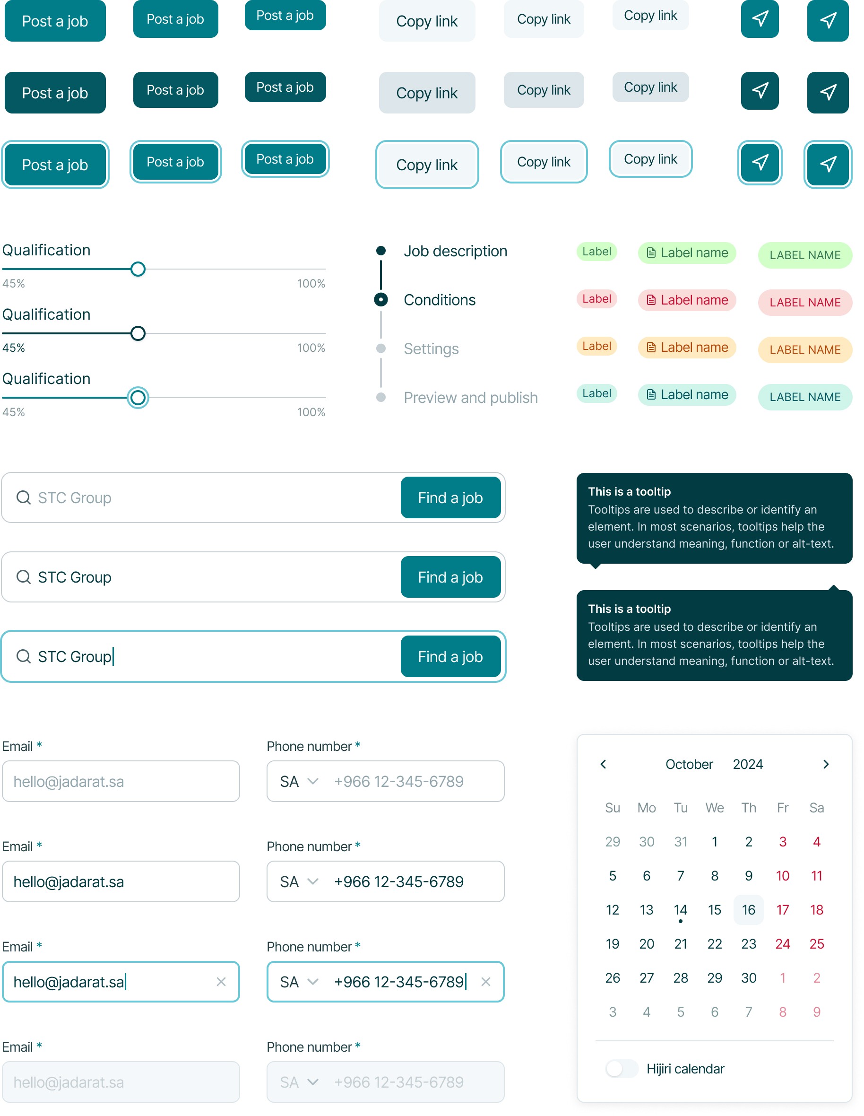Open the Settings step

[x=431, y=349]
